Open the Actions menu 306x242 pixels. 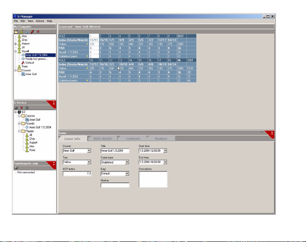pyautogui.click(x=40, y=21)
